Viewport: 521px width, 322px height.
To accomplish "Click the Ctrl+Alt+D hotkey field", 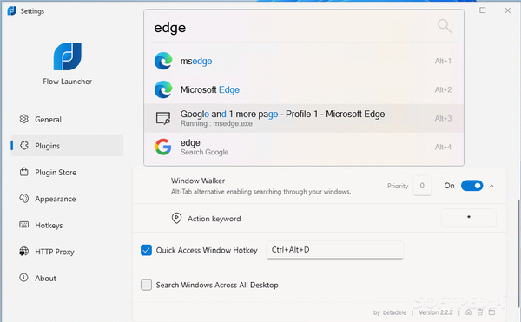I will pos(334,250).
